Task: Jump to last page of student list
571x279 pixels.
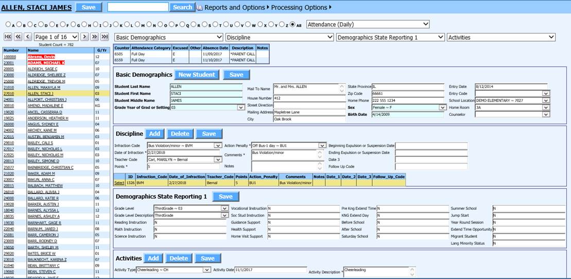Action: point(105,37)
